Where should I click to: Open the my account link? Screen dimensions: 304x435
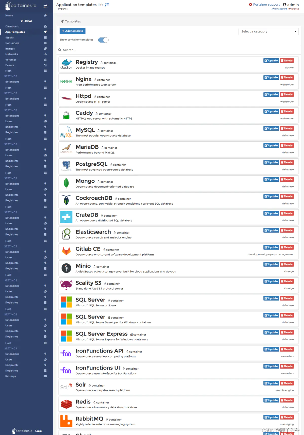279,9
